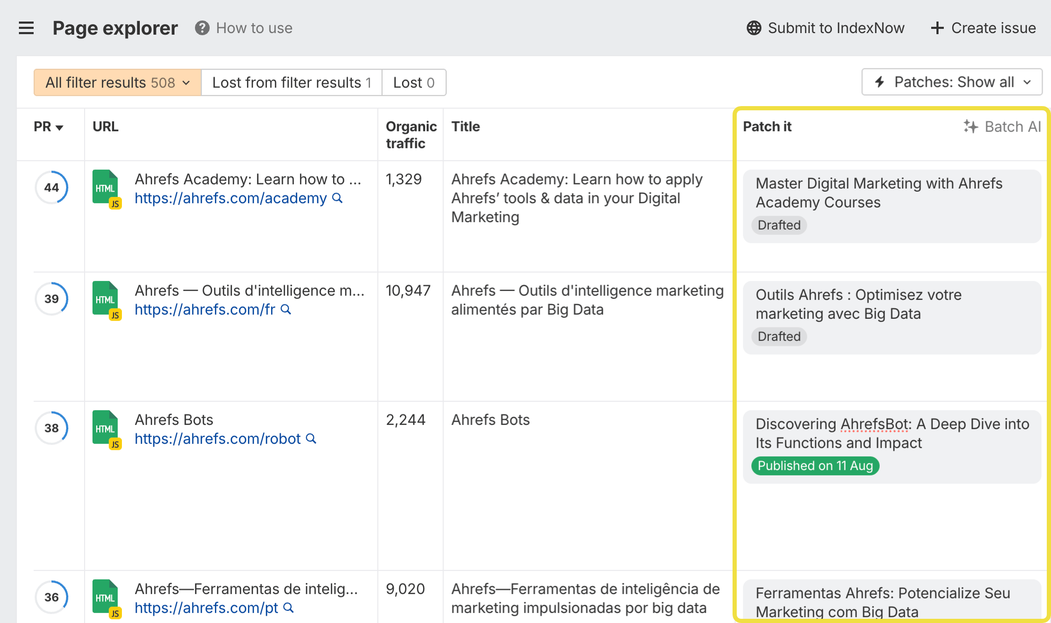This screenshot has height=623, width=1051.
Task: Click the How to use help icon
Action: pyautogui.click(x=202, y=28)
